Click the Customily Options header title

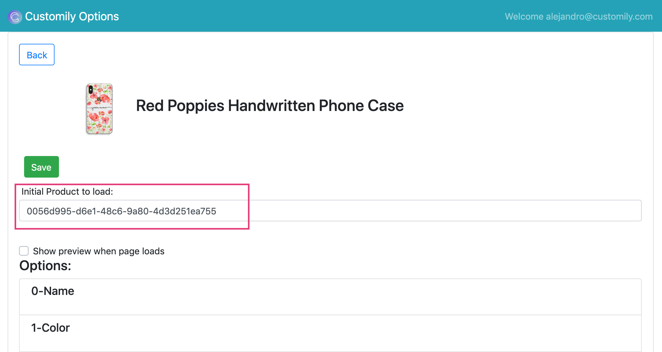pyautogui.click(x=72, y=16)
